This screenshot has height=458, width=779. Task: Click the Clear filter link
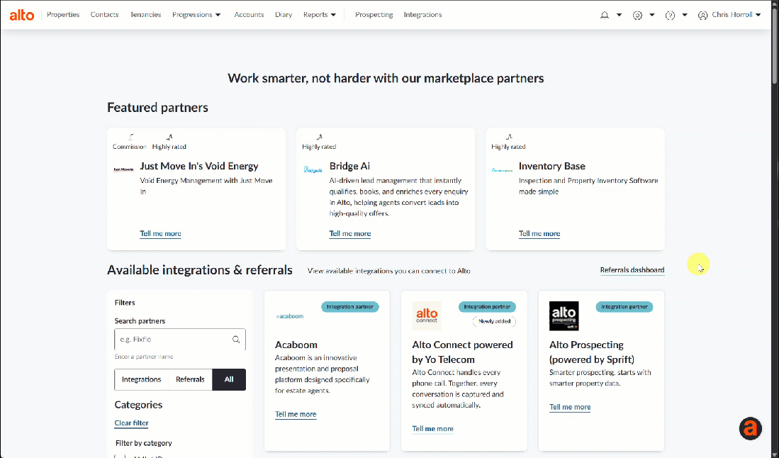[132, 423]
